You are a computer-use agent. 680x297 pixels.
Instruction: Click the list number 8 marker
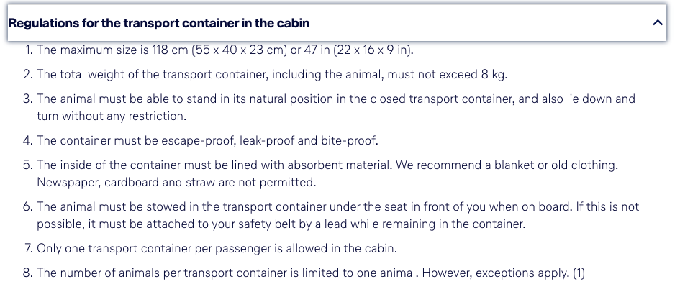pos(27,273)
